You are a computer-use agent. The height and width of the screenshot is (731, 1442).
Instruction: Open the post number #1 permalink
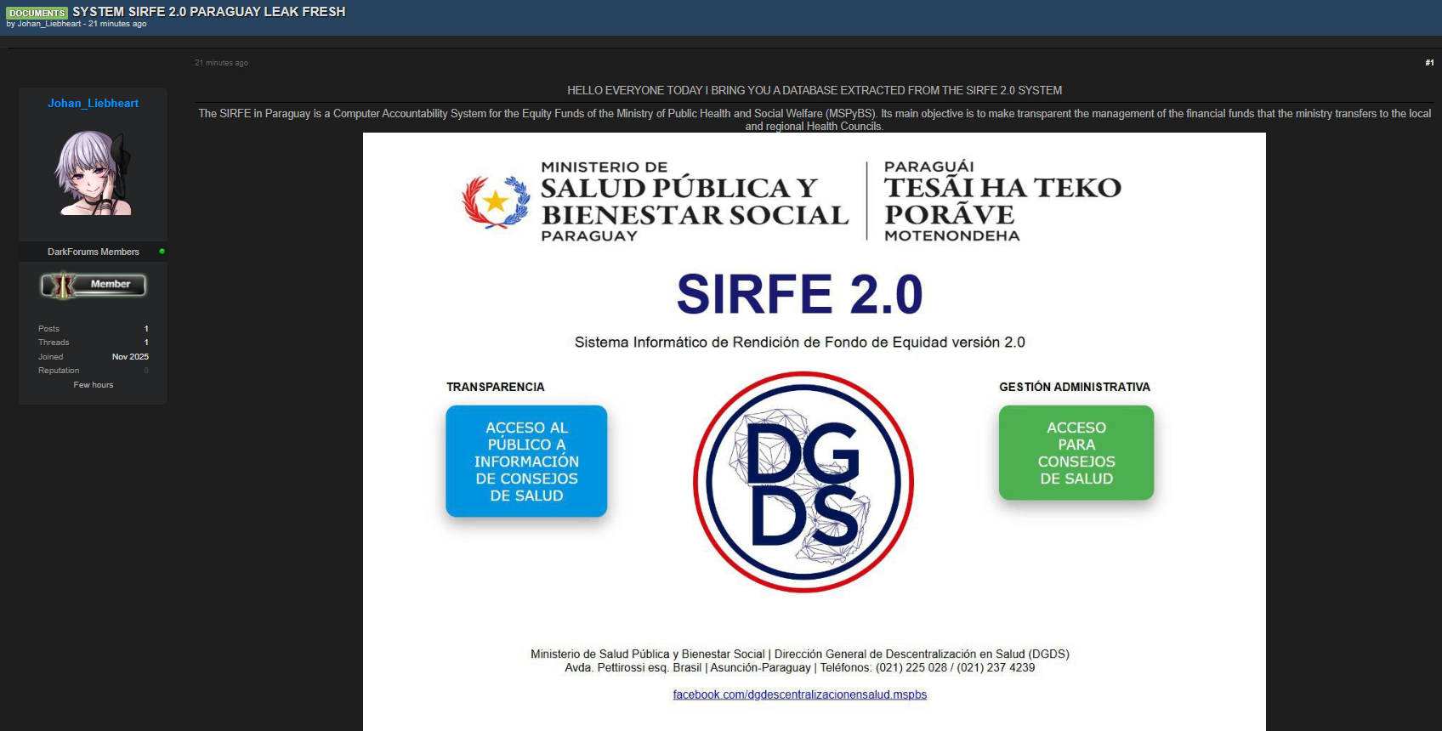pyautogui.click(x=1429, y=63)
